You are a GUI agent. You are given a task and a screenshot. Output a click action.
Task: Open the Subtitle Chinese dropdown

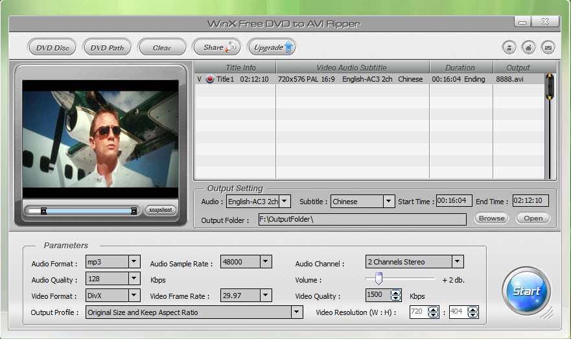(x=389, y=201)
